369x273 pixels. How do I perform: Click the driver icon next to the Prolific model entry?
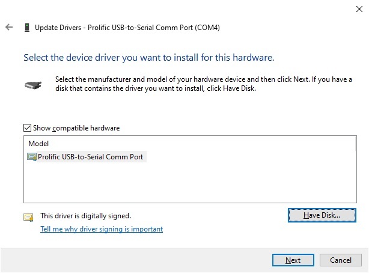[x=32, y=157]
